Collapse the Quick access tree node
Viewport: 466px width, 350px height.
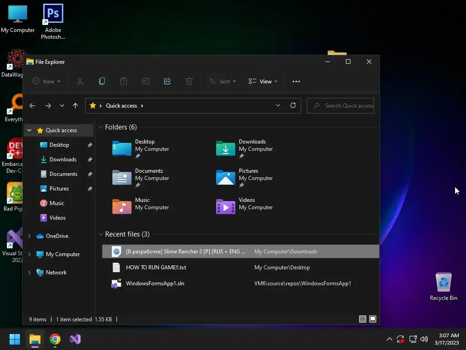click(30, 130)
